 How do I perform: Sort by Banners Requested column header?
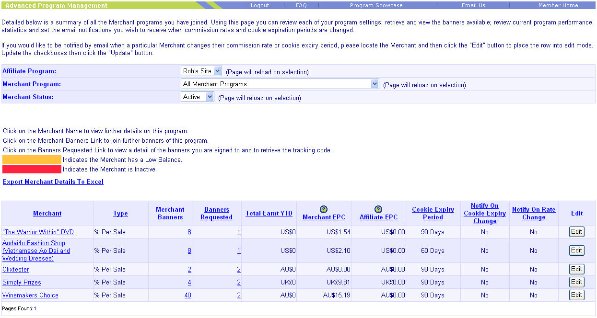(x=217, y=213)
